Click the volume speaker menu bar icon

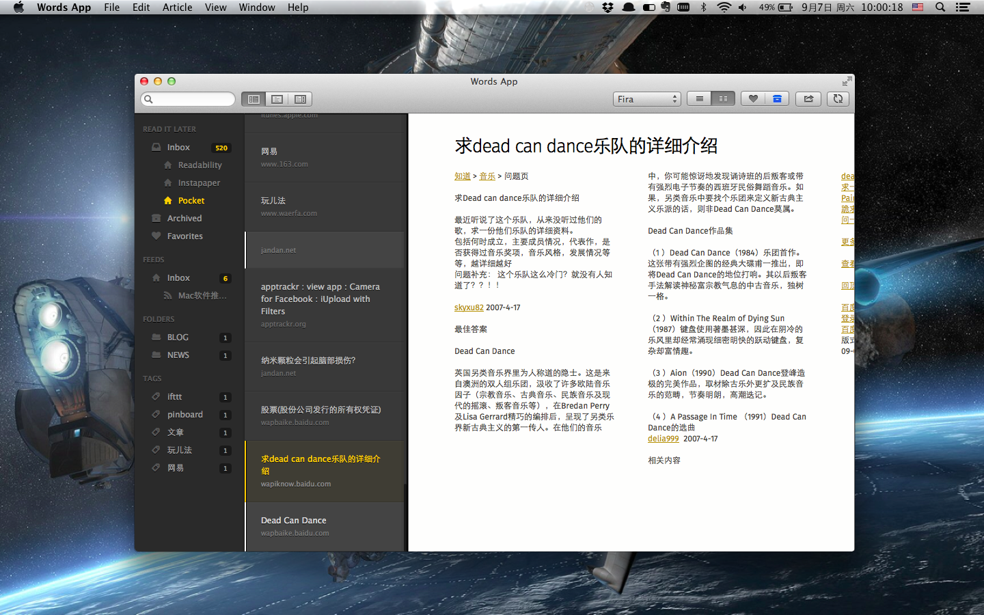pos(743,8)
